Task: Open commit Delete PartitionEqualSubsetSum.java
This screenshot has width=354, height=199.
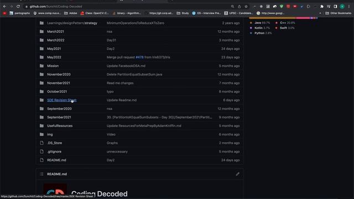Action: coord(134,75)
